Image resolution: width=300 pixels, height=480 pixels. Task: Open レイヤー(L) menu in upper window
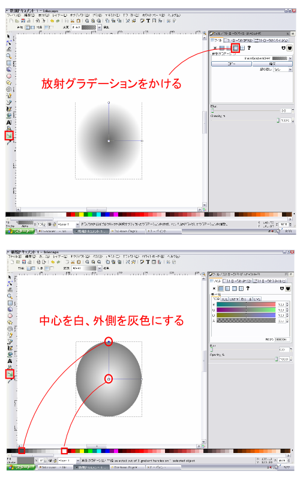59,15
